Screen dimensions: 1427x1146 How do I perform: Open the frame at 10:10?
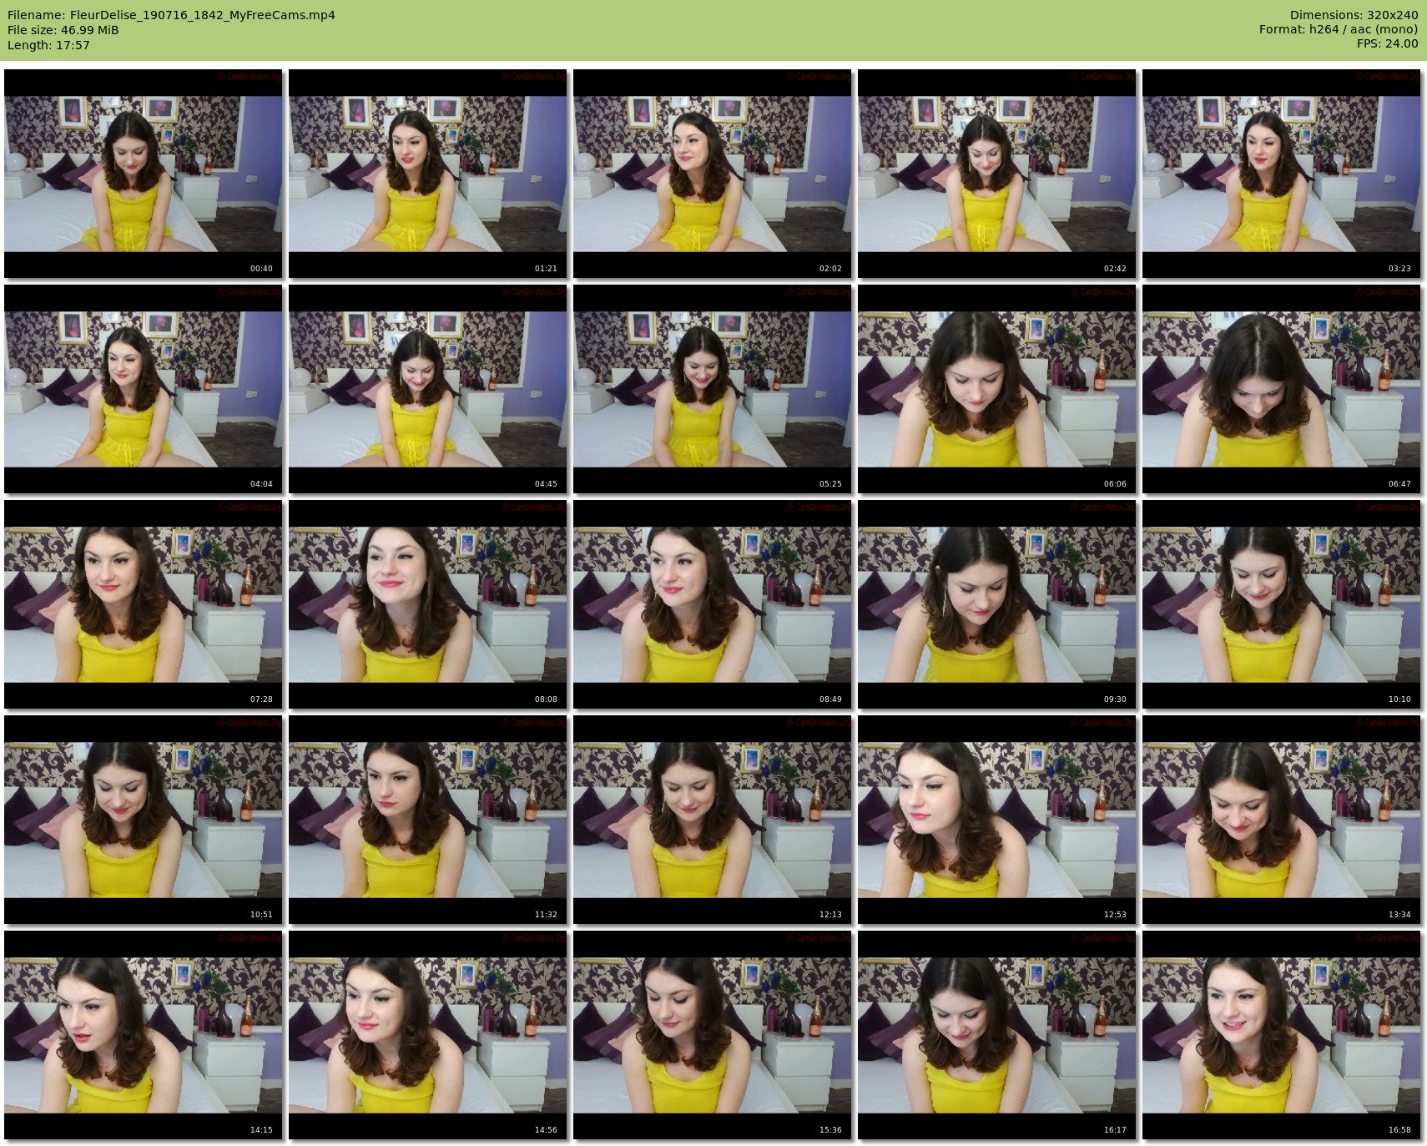pyautogui.click(x=1281, y=604)
